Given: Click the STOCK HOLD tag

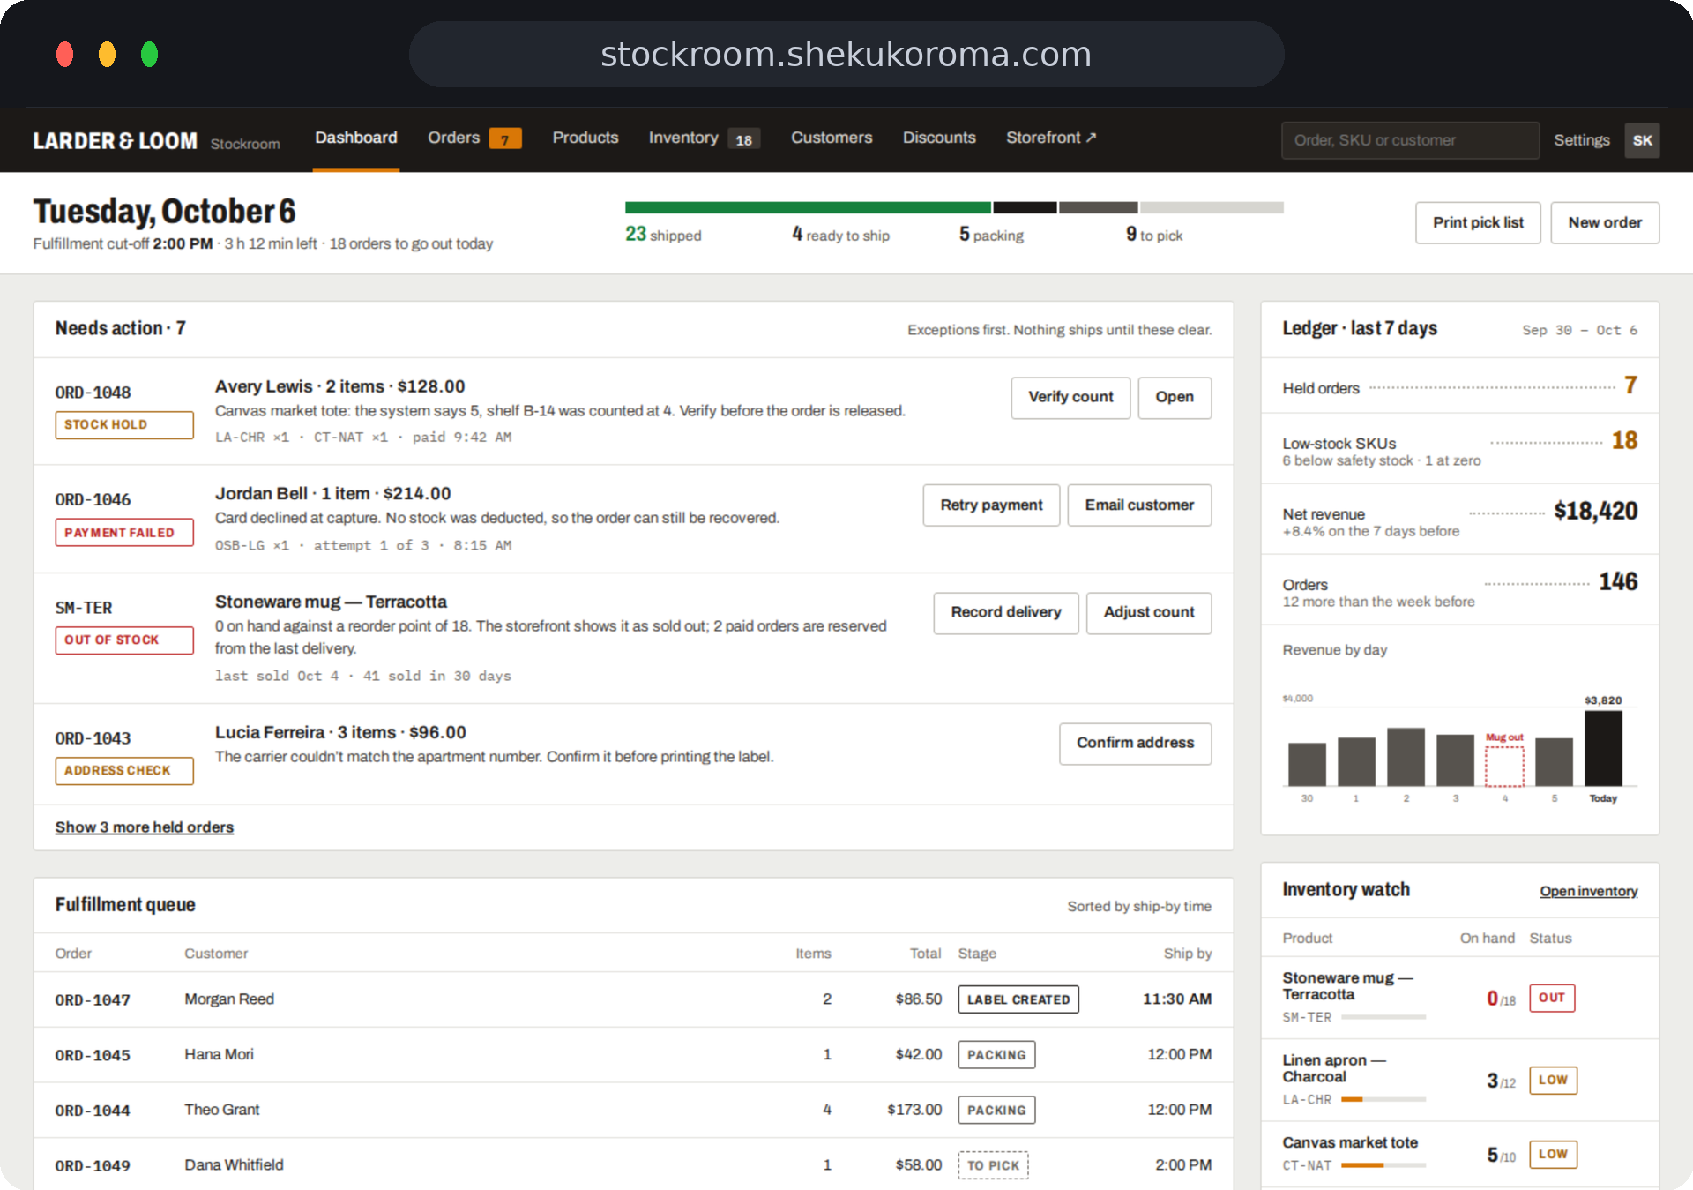Looking at the screenshot, I should point(124,425).
